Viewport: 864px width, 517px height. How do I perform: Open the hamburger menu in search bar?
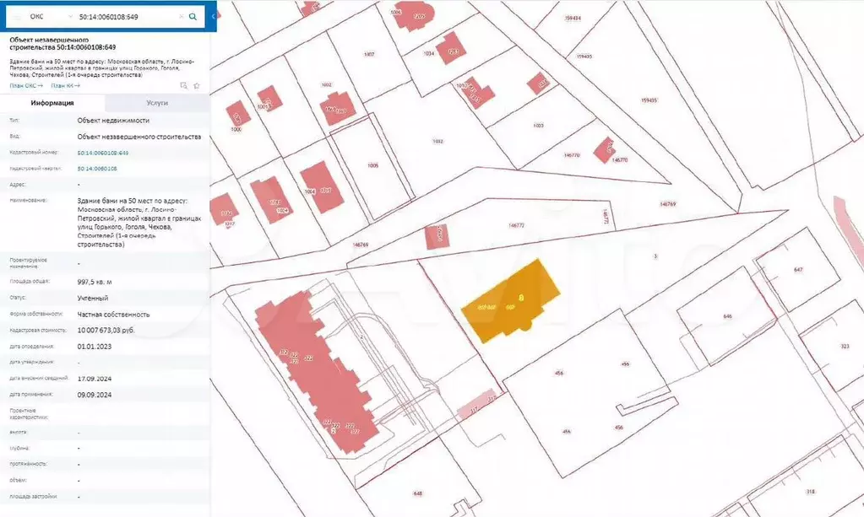[16, 17]
